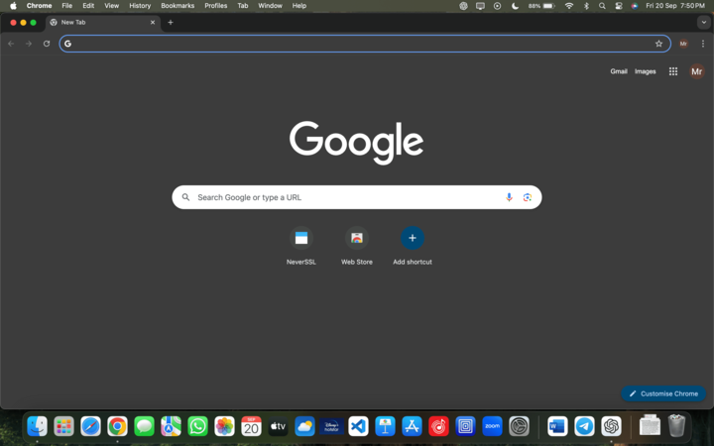This screenshot has width=714, height=446.
Task: Open the File menu
Action: coord(67,6)
